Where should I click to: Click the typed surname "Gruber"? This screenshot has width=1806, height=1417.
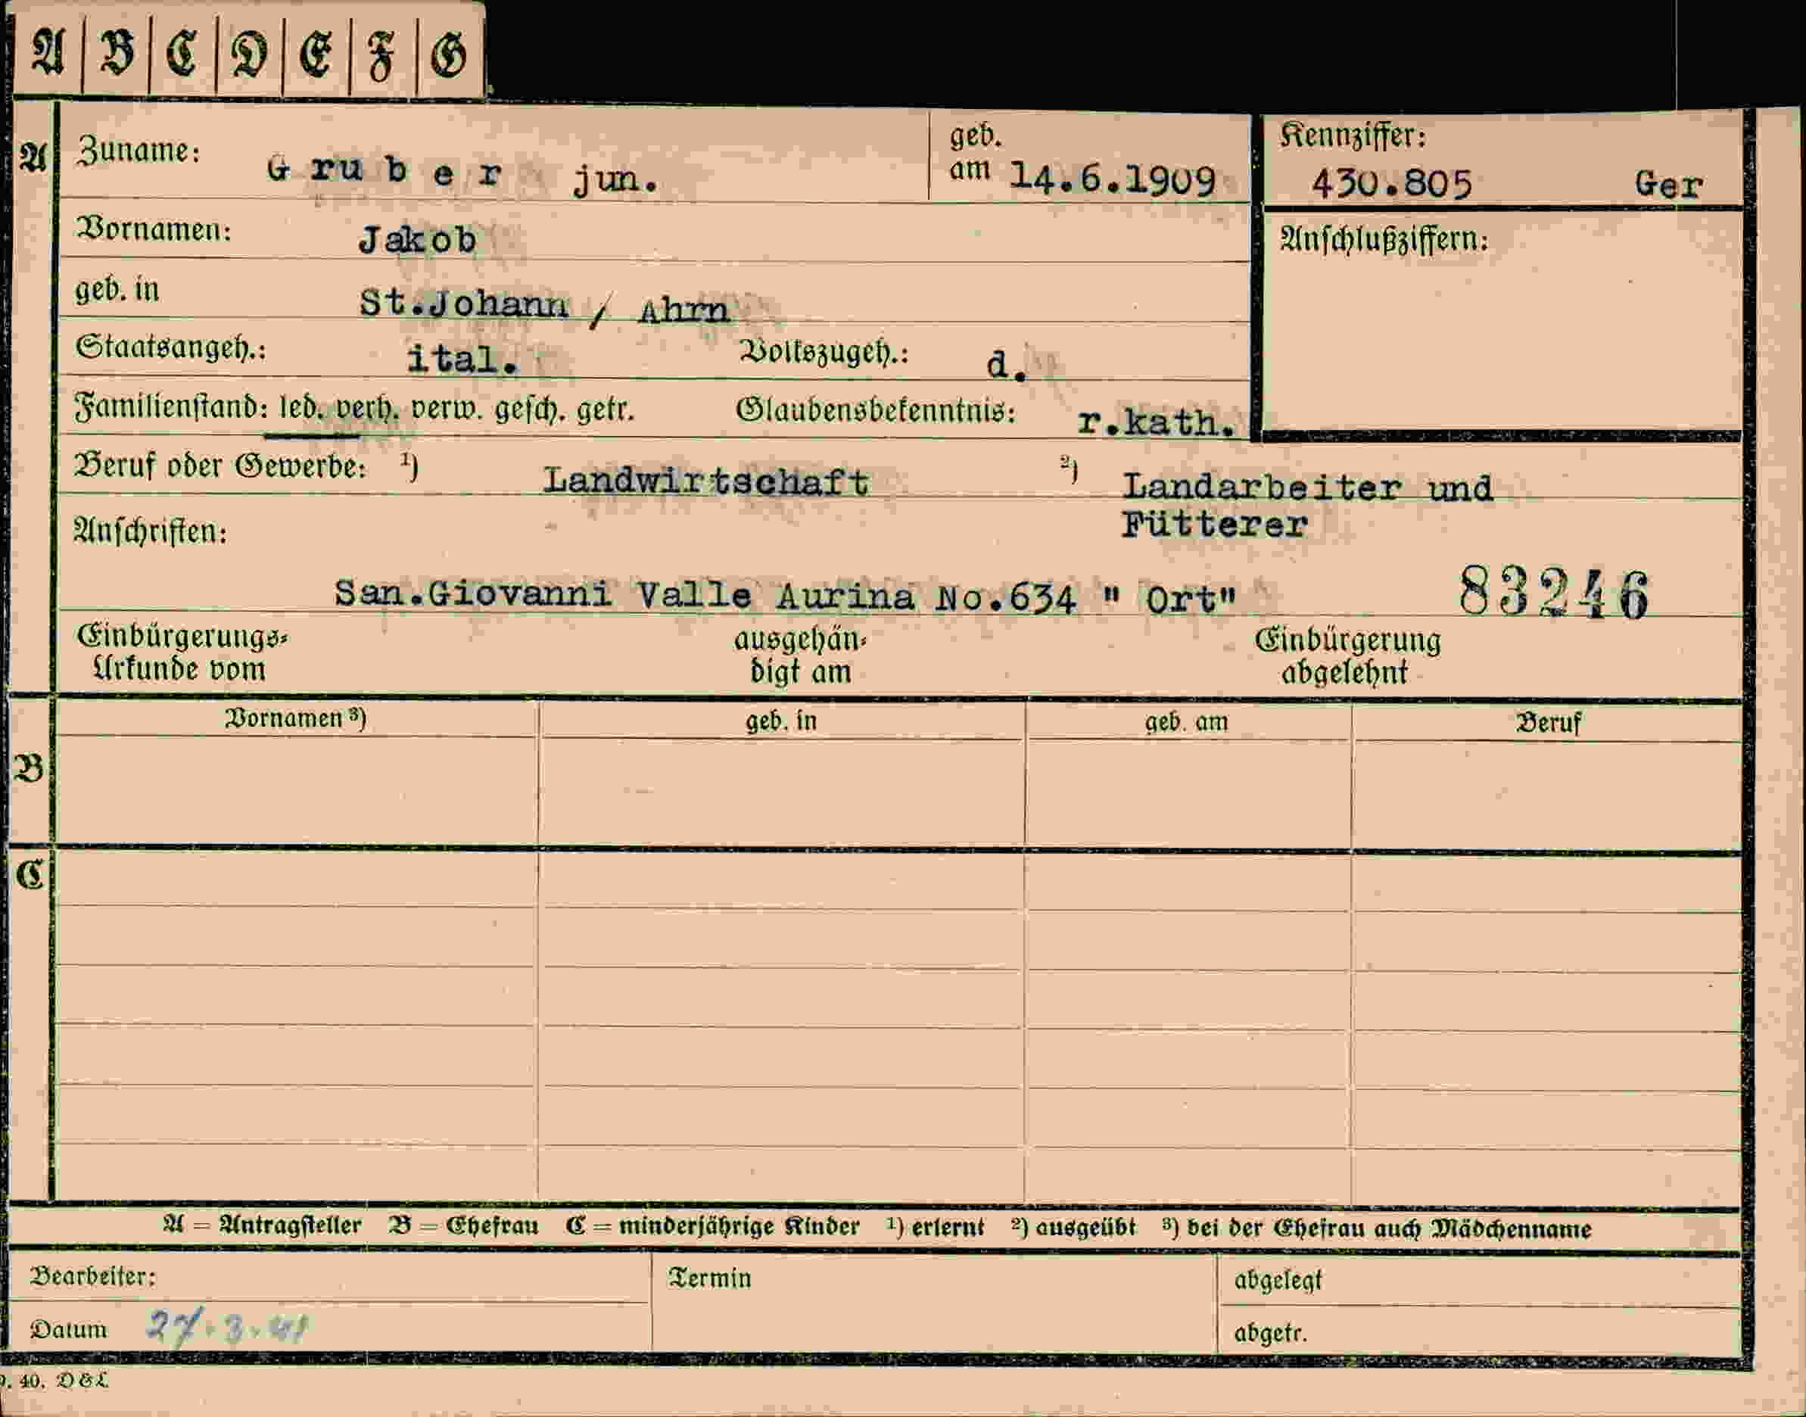tap(385, 171)
